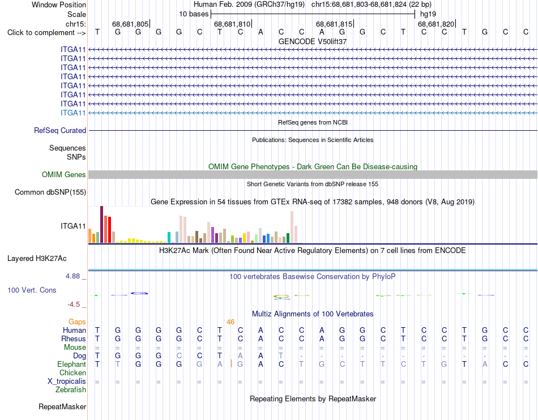
Task: Click the 'Window Position' label
Action: pyautogui.click(x=59, y=5)
